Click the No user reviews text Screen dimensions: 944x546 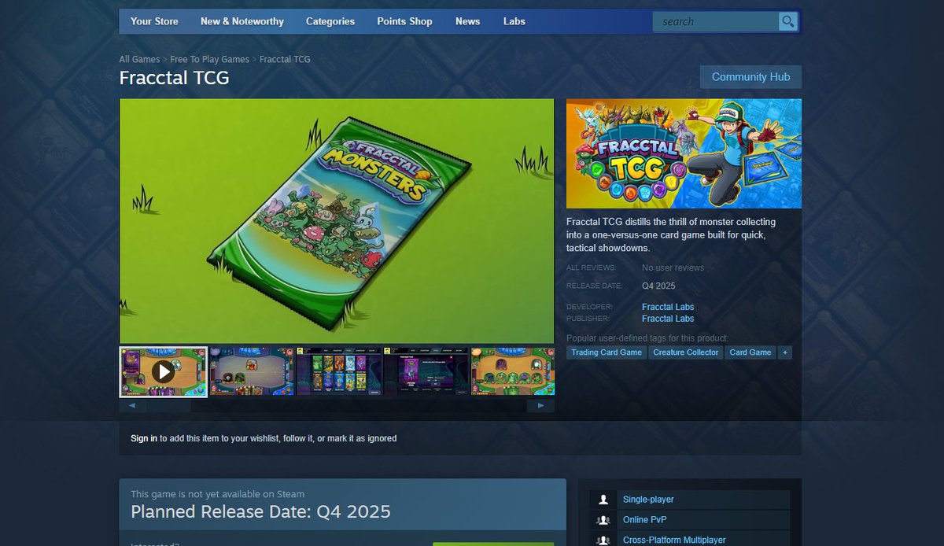click(x=673, y=267)
